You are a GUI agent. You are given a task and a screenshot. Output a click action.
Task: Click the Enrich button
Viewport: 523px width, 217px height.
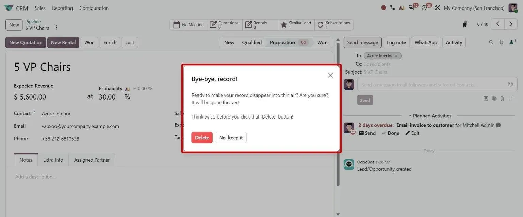point(110,42)
